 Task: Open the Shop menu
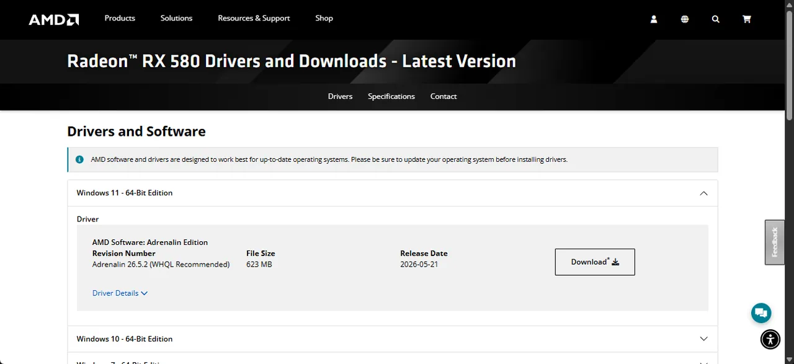coord(324,18)
